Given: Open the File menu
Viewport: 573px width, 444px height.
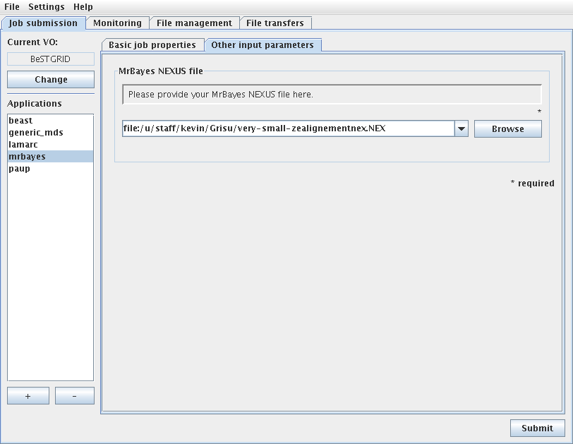Looking at the screenshot, I should (x=12, y=7).
